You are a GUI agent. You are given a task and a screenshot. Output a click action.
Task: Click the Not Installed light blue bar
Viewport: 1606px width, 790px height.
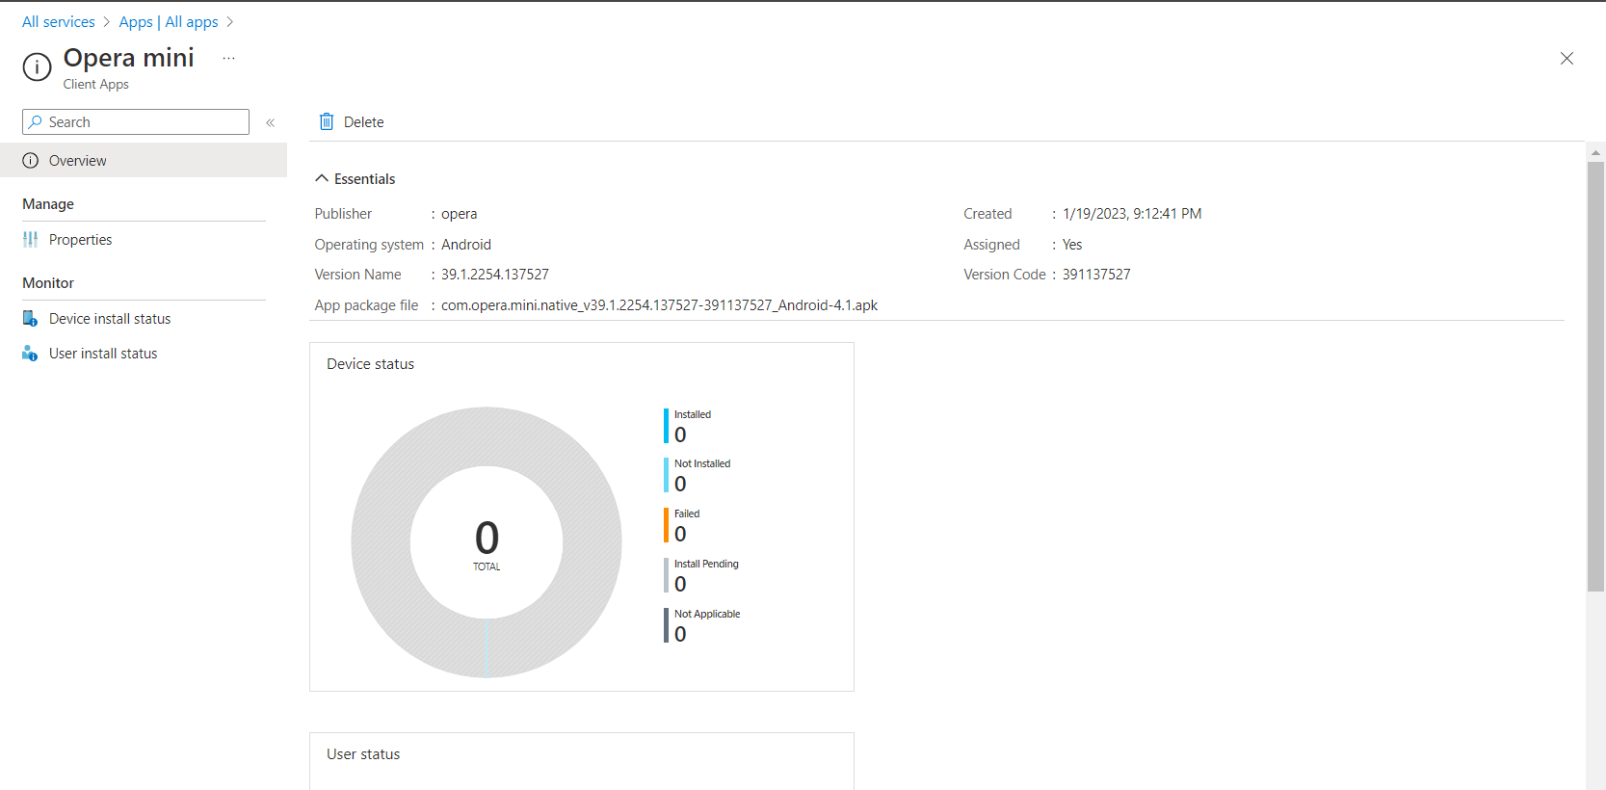pyautogui.click(x=666, y=475)
